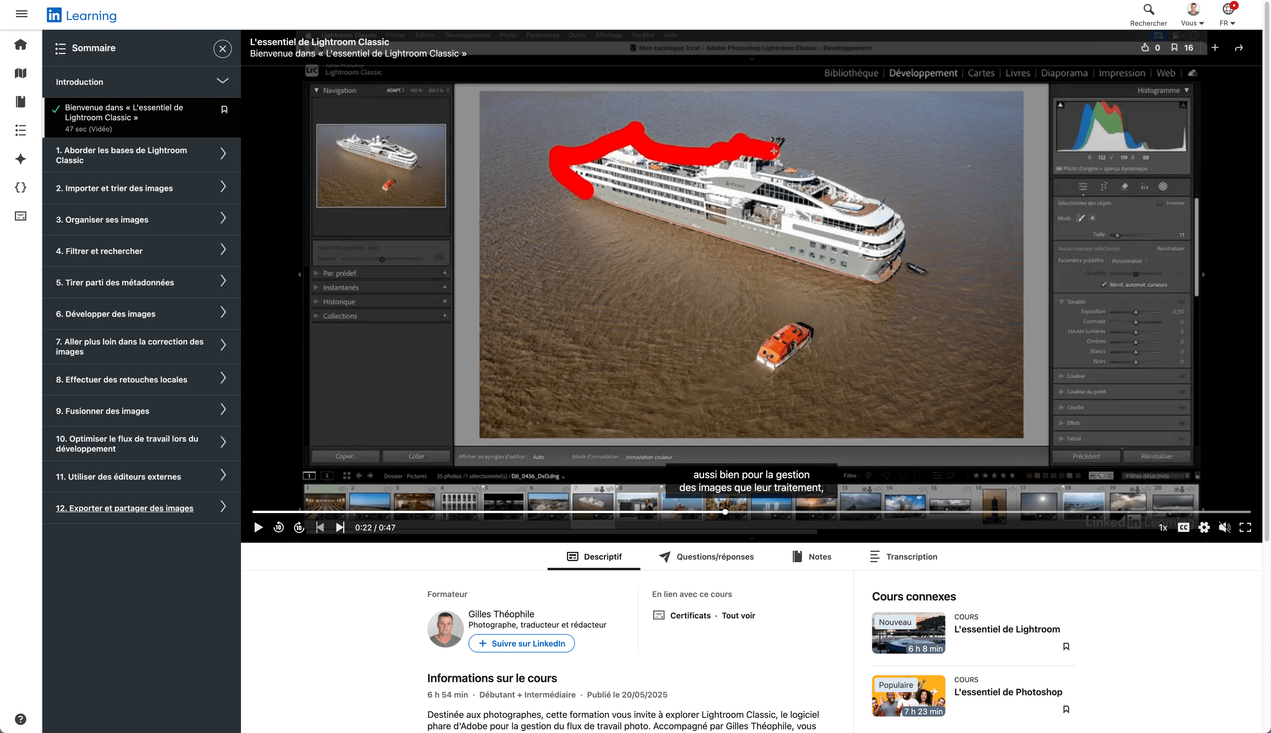This screenshot has height=733, width=1271.
Task: Collapse the Introduction section
Action: click(x=141, y=81)
